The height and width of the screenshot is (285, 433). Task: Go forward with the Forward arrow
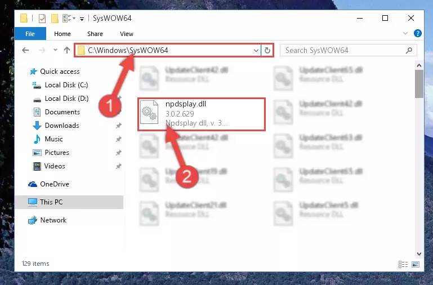pyautogui.click(x=42, y=50)
